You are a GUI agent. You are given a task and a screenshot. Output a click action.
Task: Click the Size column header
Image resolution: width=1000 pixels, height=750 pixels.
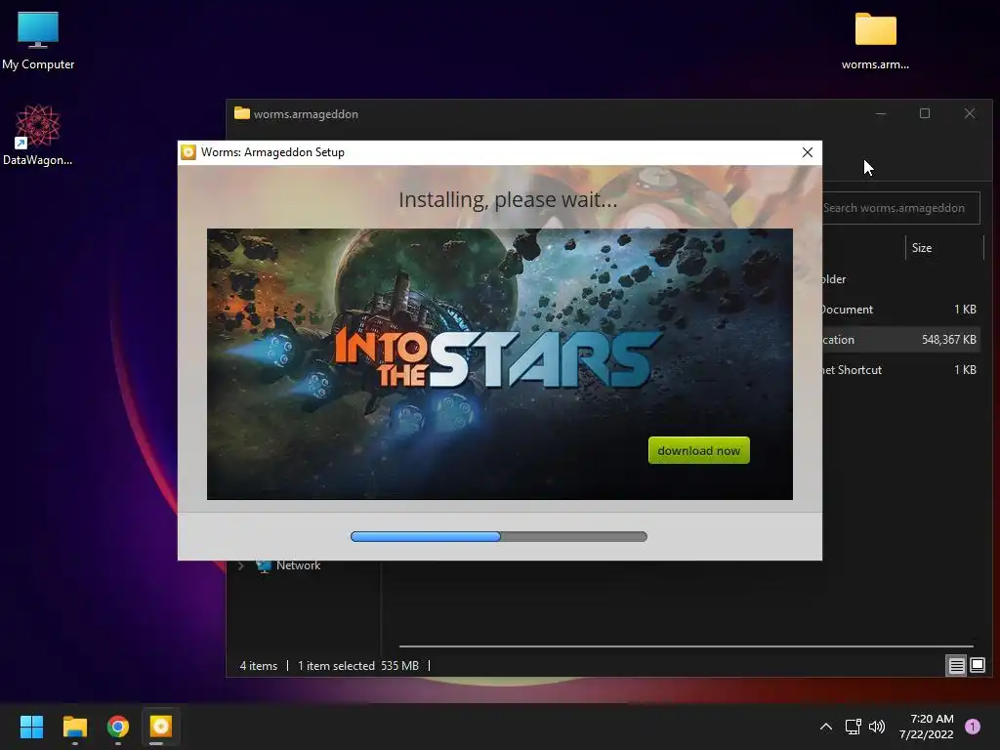tap(944, 247)
